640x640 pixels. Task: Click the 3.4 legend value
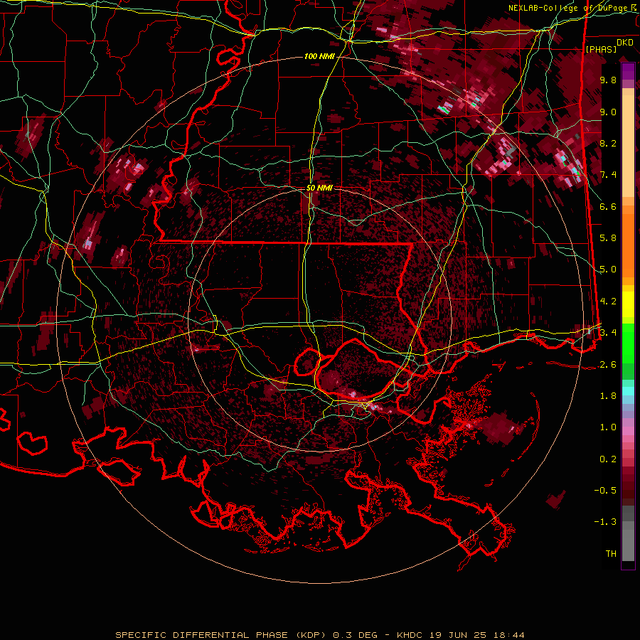pyautogui.click(x=608, y=333)
